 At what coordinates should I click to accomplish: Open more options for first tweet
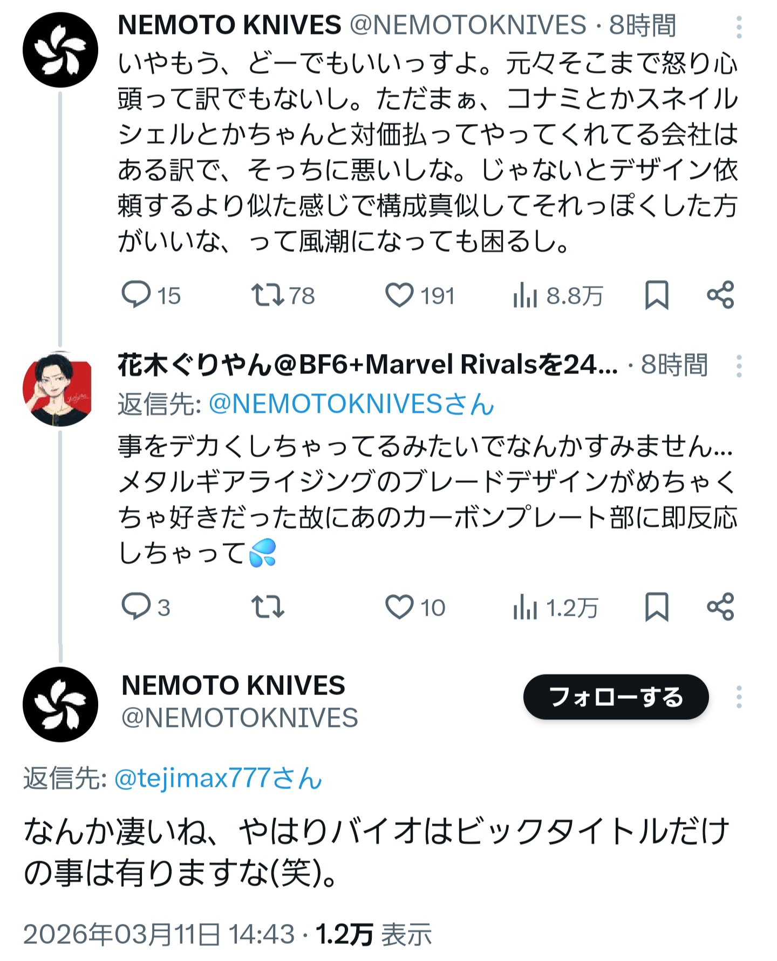pyautogui.click(x=739, y=27)
